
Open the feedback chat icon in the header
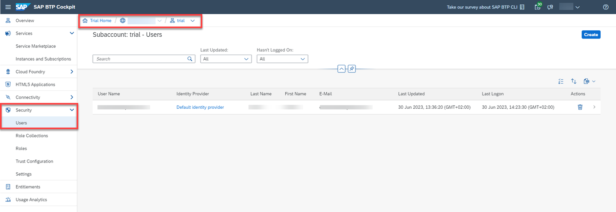click(550, 7)
